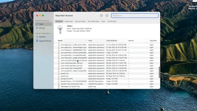This screenshot has width=197, height=111.
Task: Select the grammarly authToken entry
Action: [x=107, y=53]
